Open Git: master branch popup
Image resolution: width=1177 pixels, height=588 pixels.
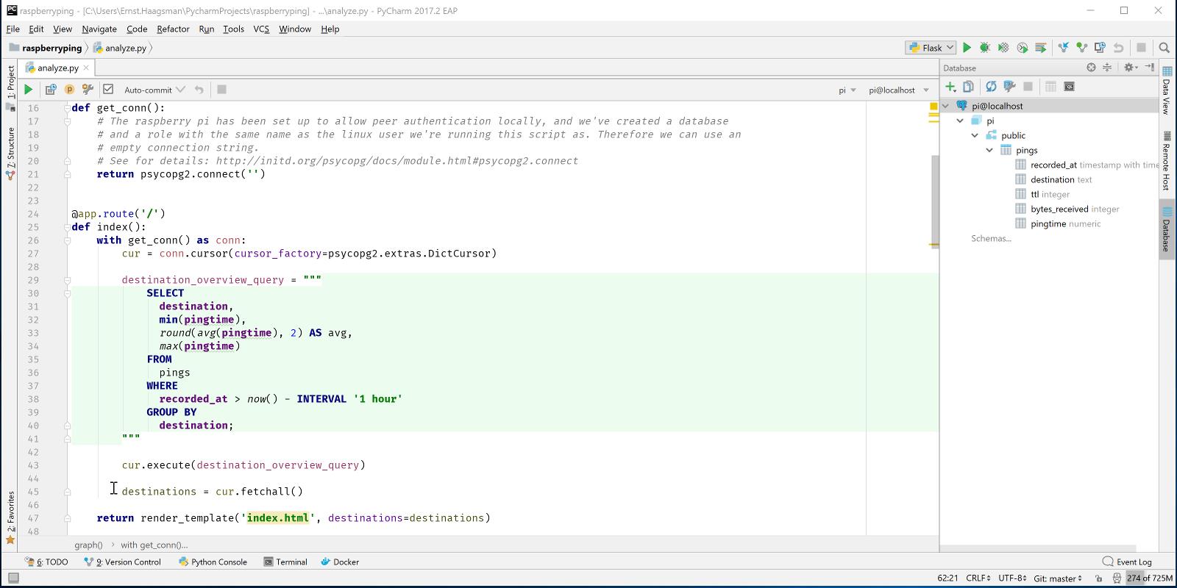click(1058, 578)
